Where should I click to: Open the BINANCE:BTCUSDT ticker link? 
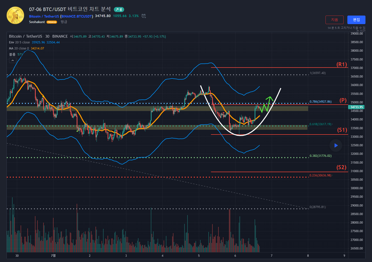[x=77, y=16]
